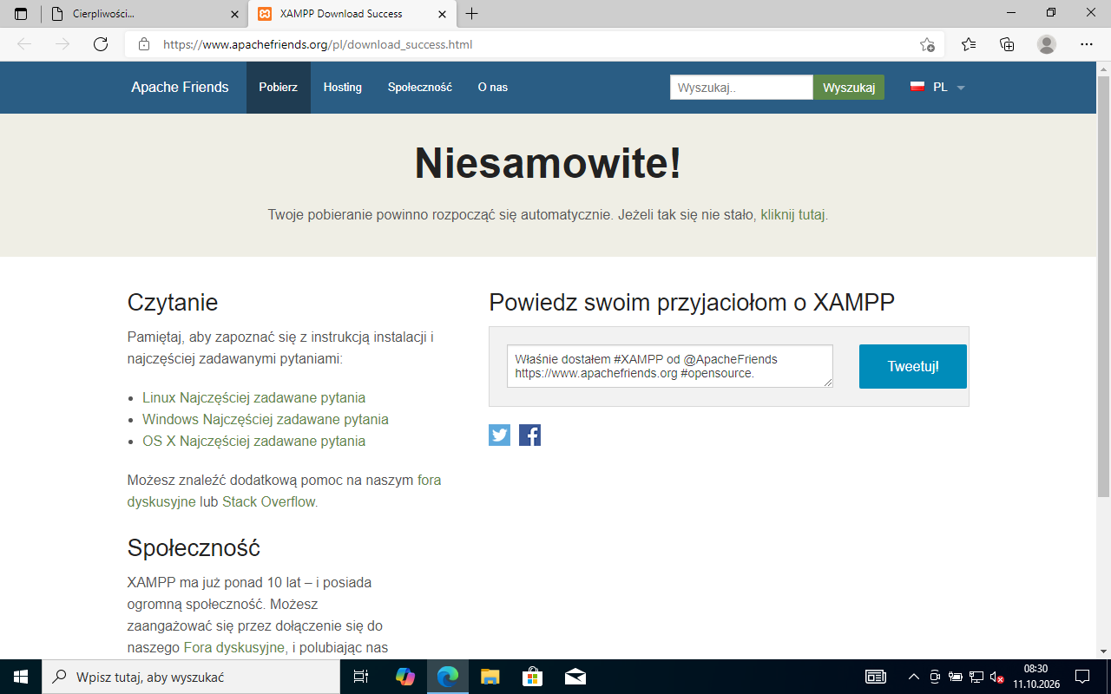Open the Windows Start menu
Image resolution: width=1111 pixels, height=694 pixels.
(x=21, y=677)
